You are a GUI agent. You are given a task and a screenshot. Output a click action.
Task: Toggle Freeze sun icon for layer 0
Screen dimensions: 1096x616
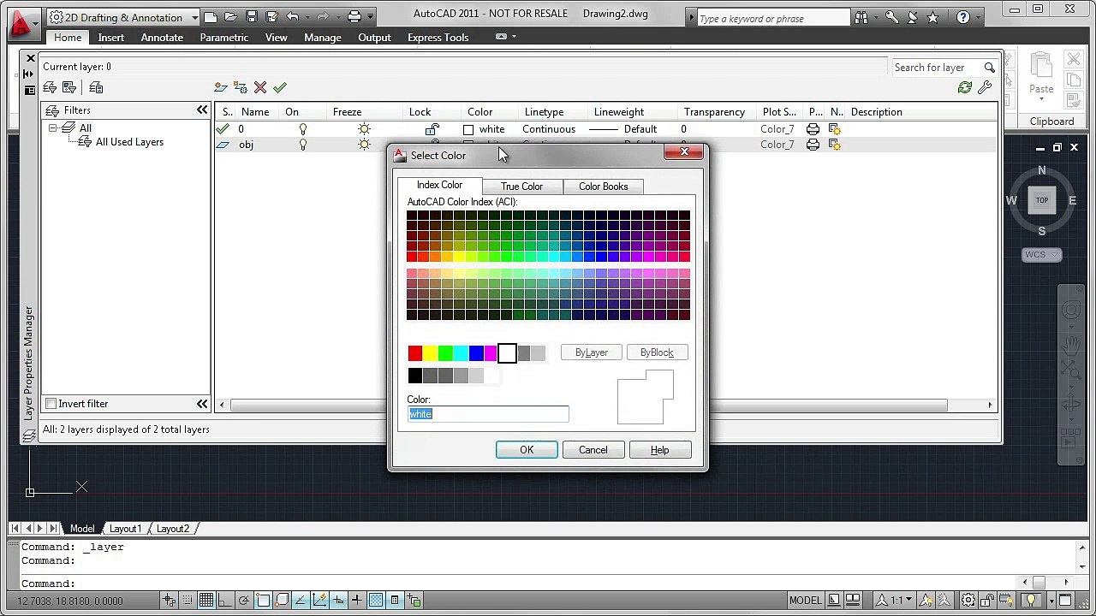(364, 129)
